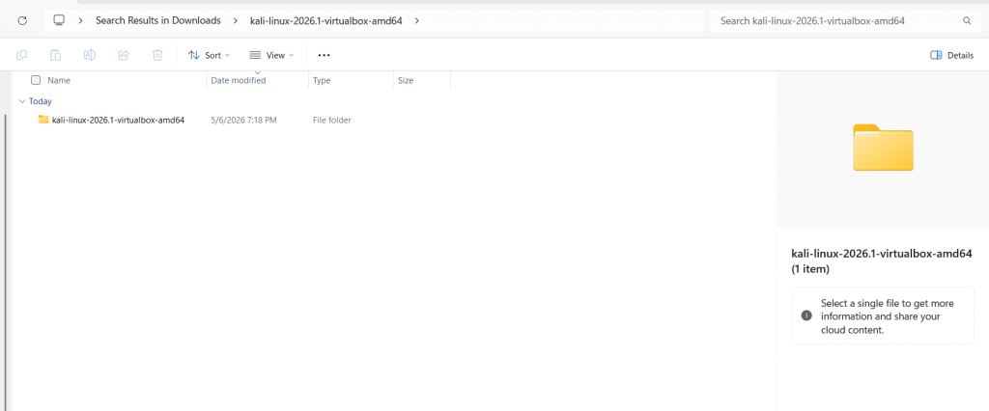This screenshot has height=411, width=989.
Task: Toggle the Details pane button
Action: click(x=951, y=55)
